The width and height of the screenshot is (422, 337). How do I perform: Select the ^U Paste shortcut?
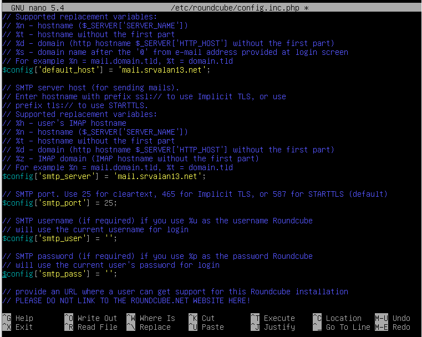click(x=206, y=327)
